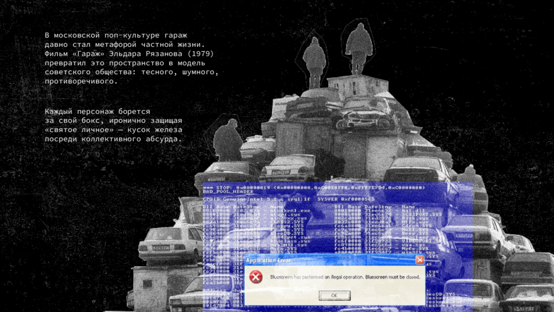Click the BAD_POOL_HEADER line on blue screen

point(228,192)
